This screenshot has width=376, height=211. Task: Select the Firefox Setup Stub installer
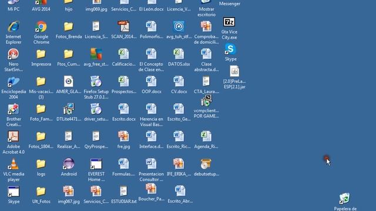pyautogui.click(x=96, y=82)
